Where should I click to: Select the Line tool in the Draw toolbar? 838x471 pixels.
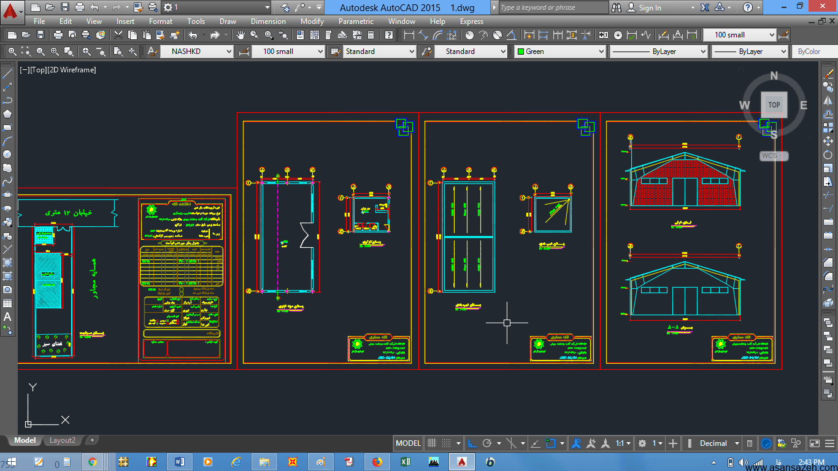click(7, 74)
